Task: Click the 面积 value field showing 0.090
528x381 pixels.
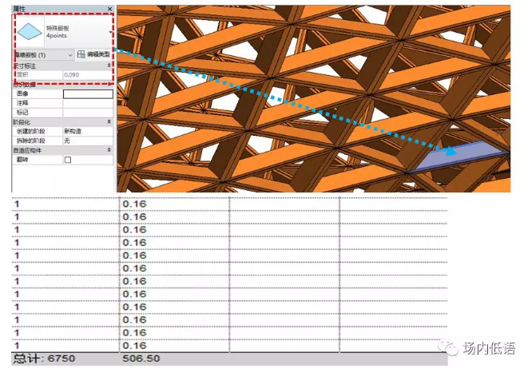Action: 88,75
